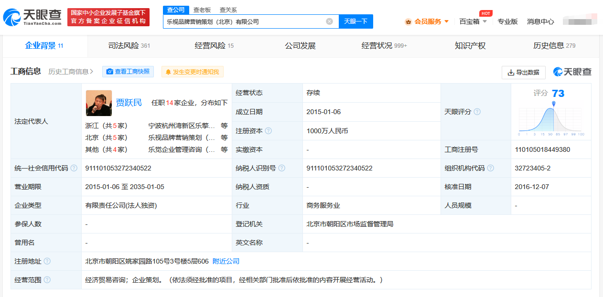Click the help icon next to 天眼评分

tap(477, 112)
